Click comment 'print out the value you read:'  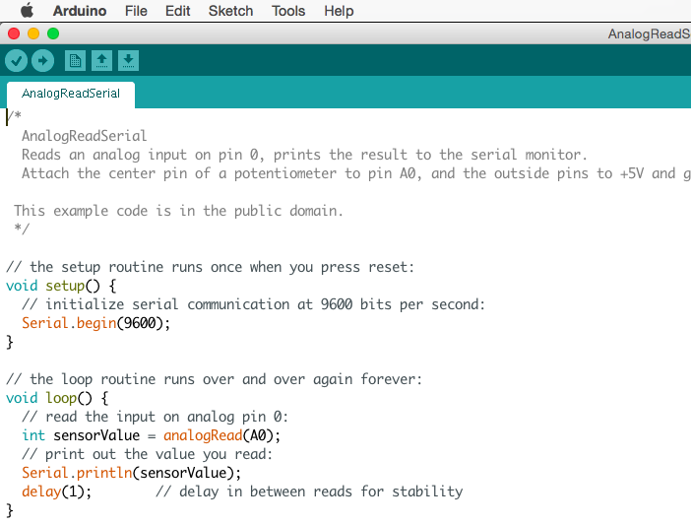click(x=158, y=455)
